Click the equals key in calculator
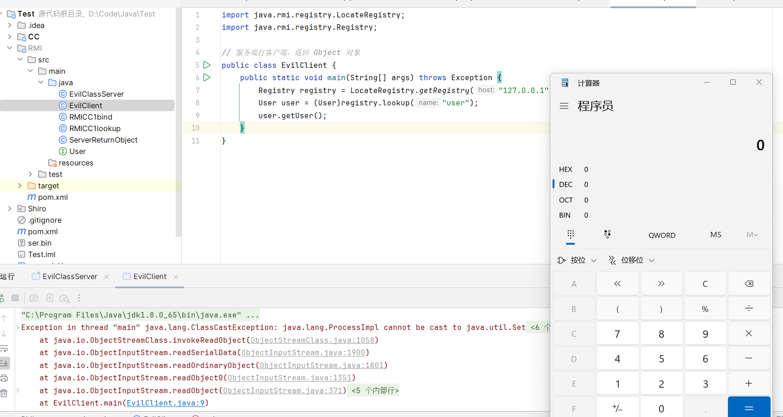 [749, 408]
